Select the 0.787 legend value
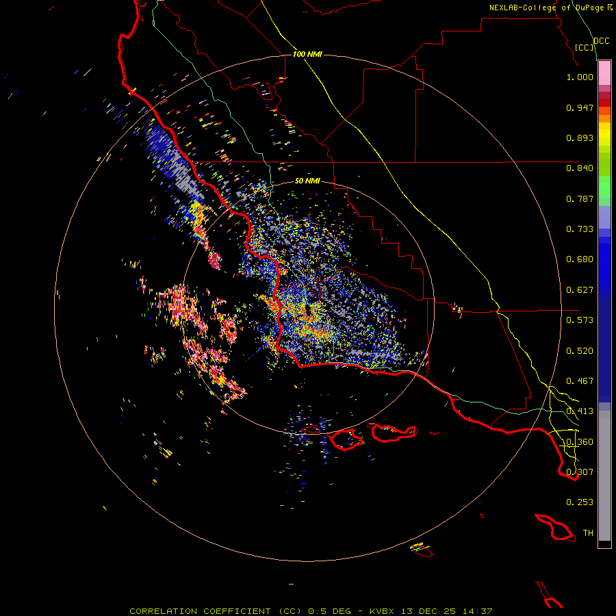 [x=580, y=198]
